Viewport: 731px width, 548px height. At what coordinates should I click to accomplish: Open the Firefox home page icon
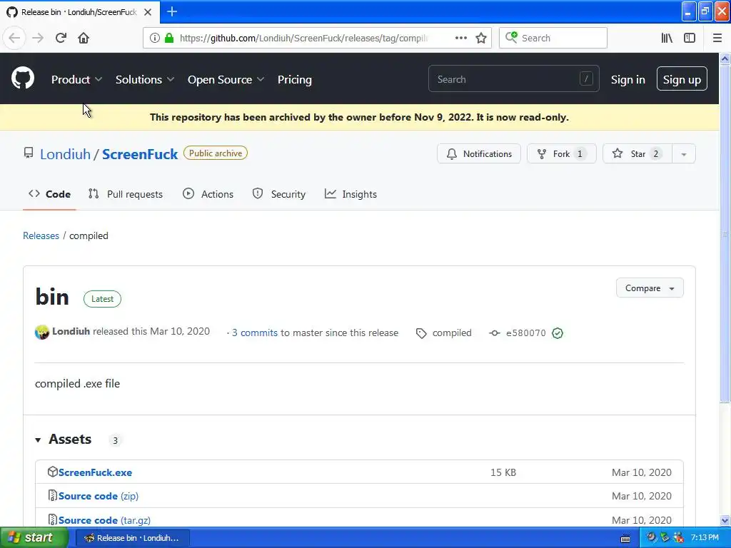pyautogui.click(x=84, y=38)
